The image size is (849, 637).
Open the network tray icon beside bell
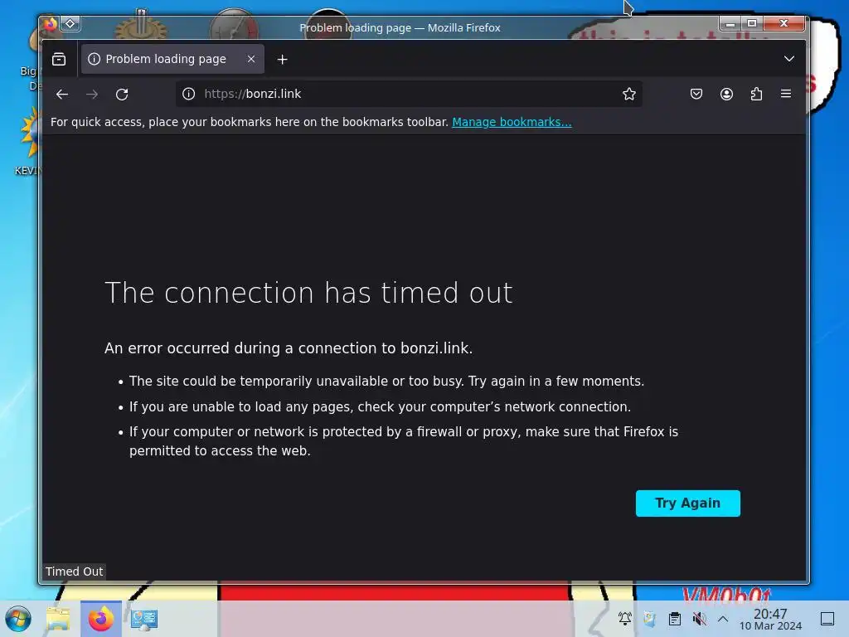pos(649,619)
